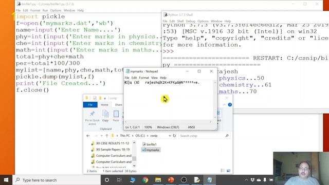The height and width of the screenshot is (185, 329).
Task: Click the blue File tab in Explorer
Action: click(90, 105)
